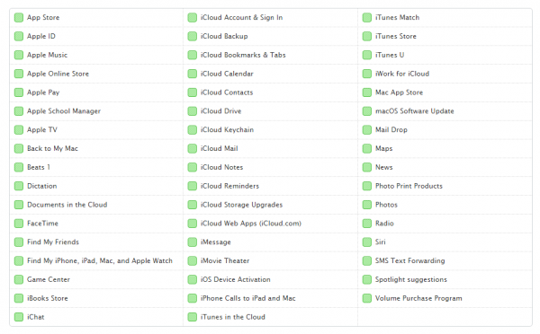This screenshot has width=540, height=334.
Task: Click the green status icon beside App Store
Action: pyautogui.click(x=19, y=18)
